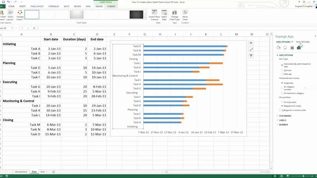Click the Insert Function fx icon
Screen dimensions: 317x178
click(34, 28)
